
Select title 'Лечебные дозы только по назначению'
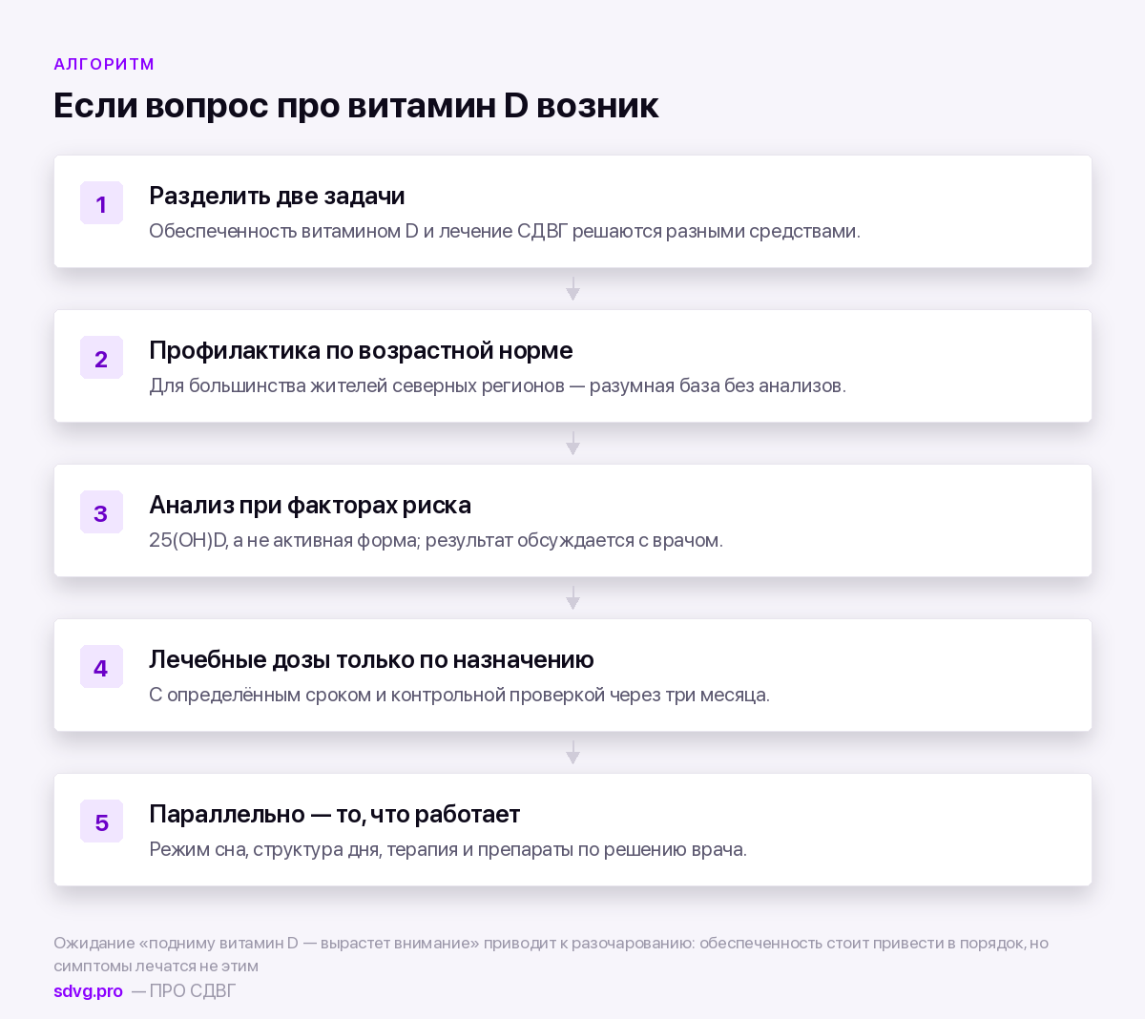[x=371, y=659]
